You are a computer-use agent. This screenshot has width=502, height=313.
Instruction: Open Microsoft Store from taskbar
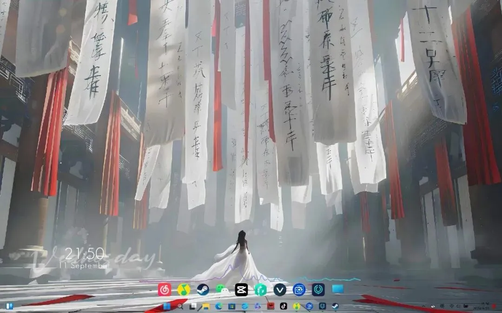coord(231,306)
